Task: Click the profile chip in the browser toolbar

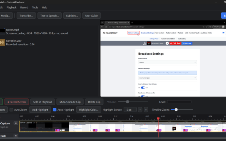Action: (219, 27)
